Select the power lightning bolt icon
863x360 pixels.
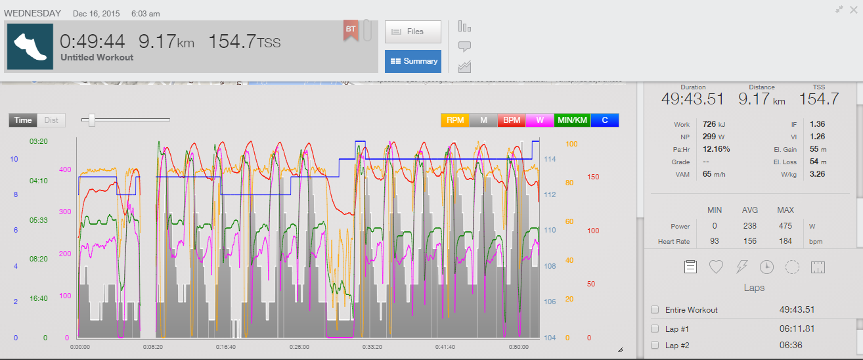click(x=741, y=267)
